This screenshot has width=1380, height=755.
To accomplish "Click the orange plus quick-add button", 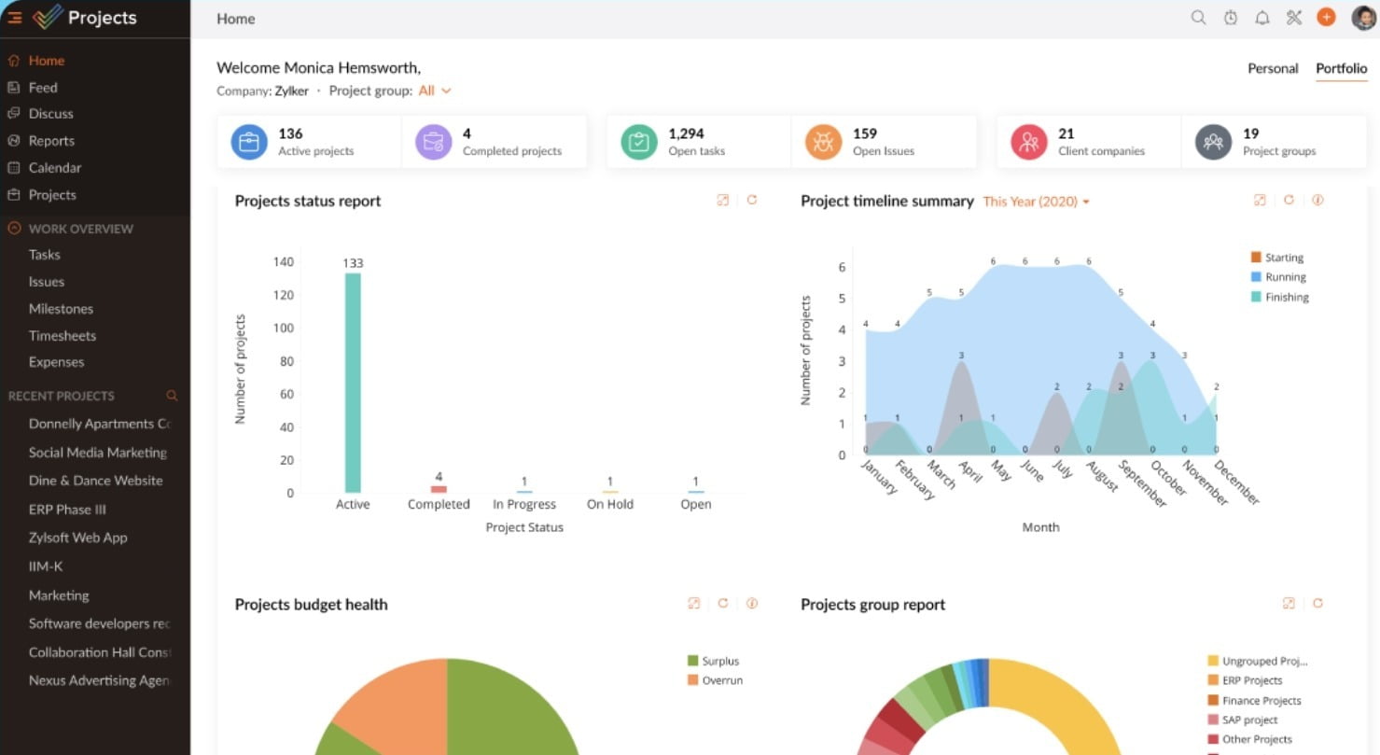I will coord(1326,18).
